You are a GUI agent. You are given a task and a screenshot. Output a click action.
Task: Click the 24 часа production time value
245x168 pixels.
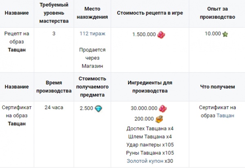[54, 108]
